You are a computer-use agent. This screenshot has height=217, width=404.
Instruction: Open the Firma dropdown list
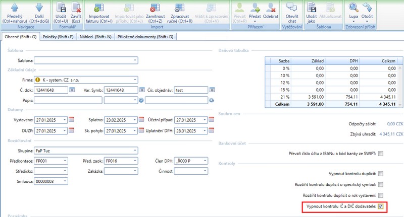click(x=135, y=80)
